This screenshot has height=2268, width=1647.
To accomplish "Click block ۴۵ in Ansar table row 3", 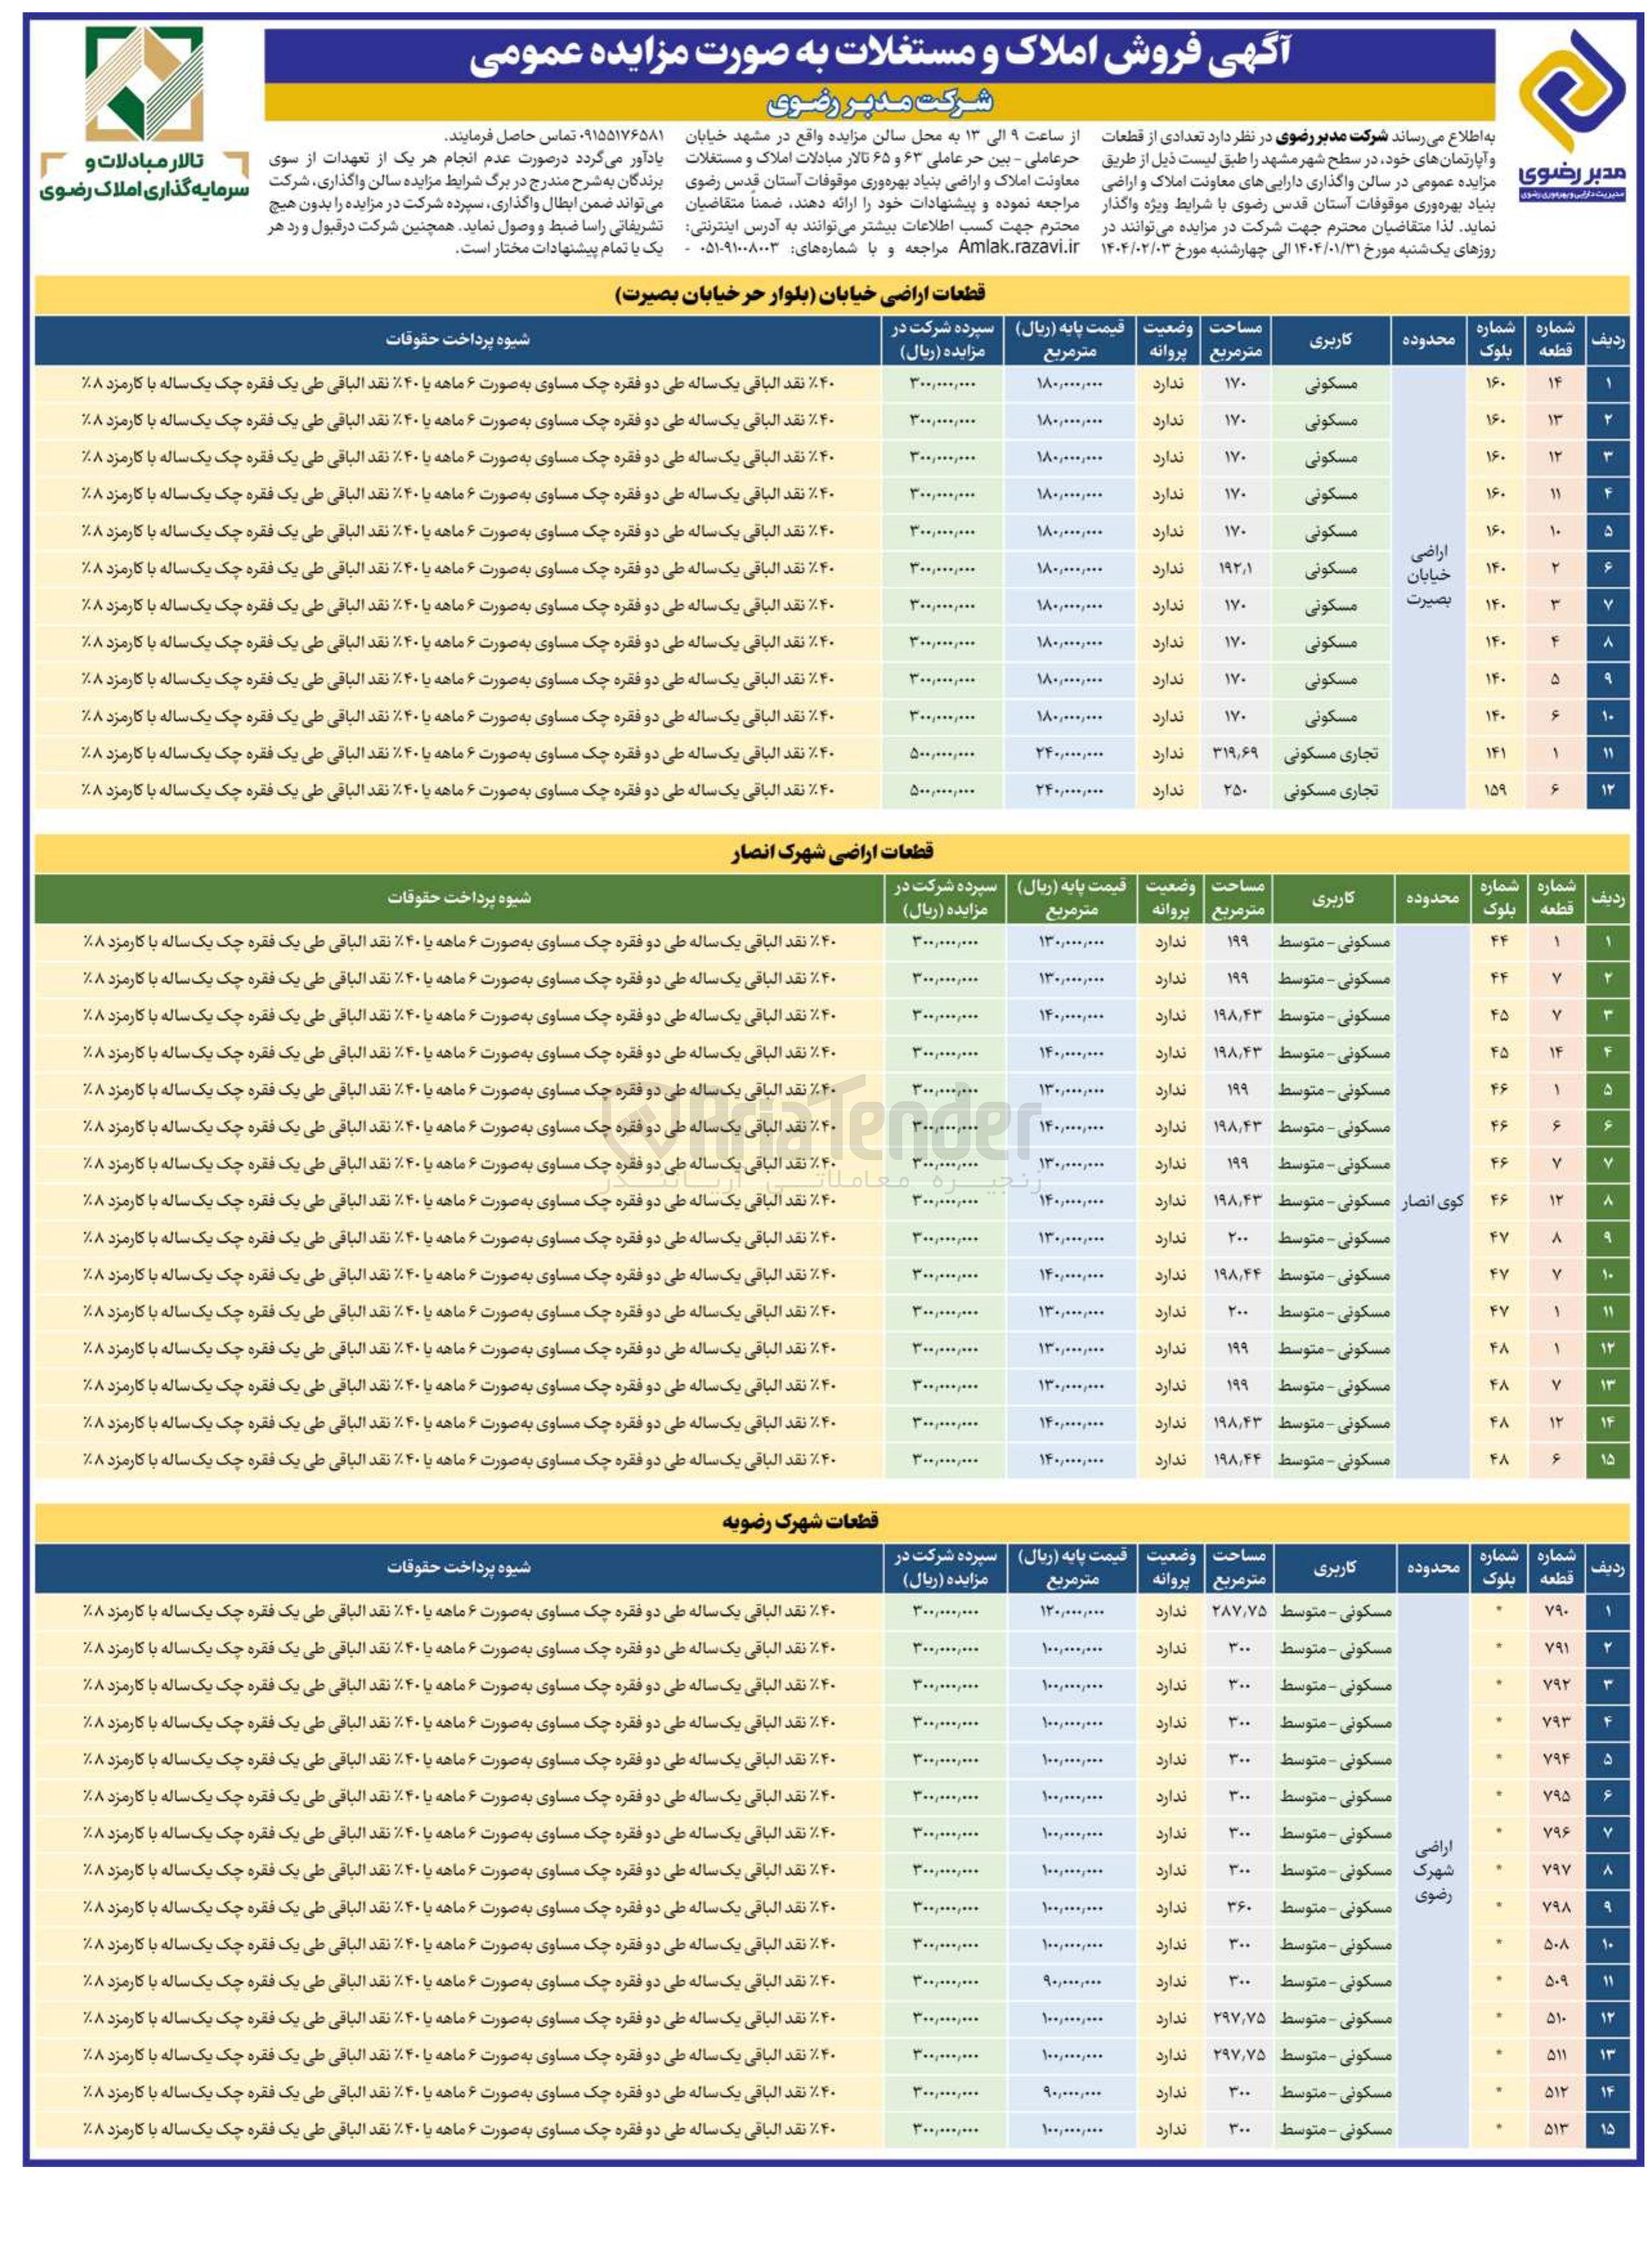I will (1498, 1016).
